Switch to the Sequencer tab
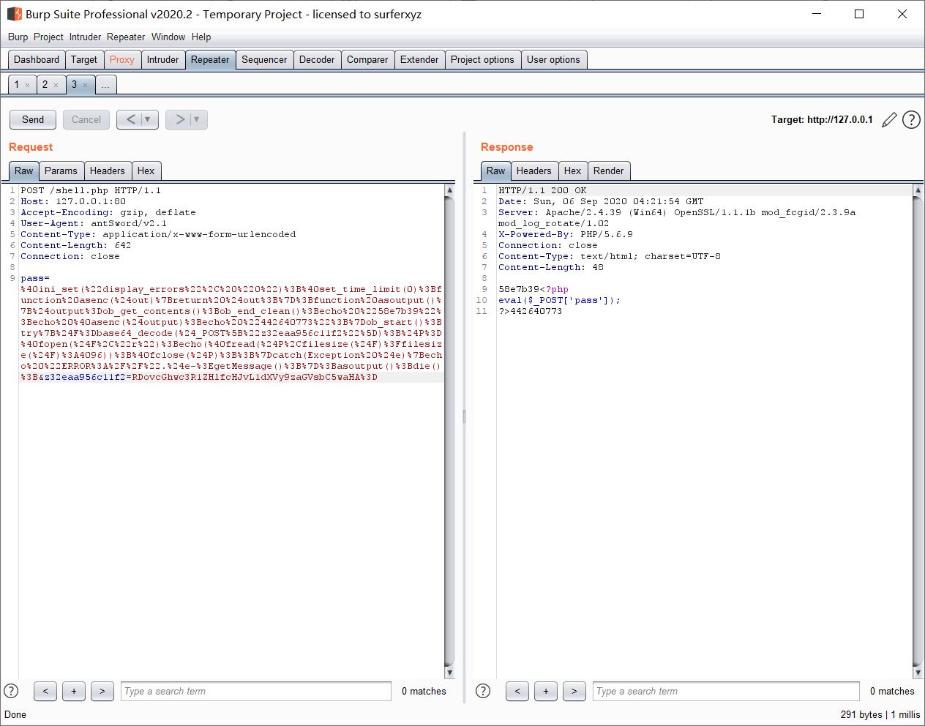925x726 pixels. pos(264,60)
